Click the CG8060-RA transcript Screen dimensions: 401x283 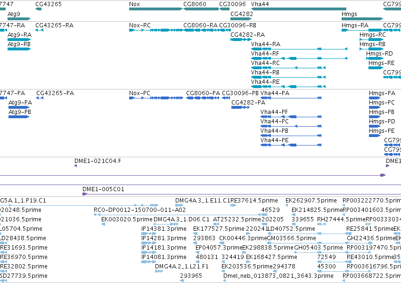pos(201,30)
